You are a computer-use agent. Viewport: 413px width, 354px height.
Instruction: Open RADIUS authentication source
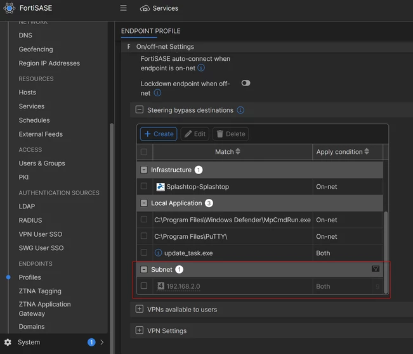click(x=30, y=220)
